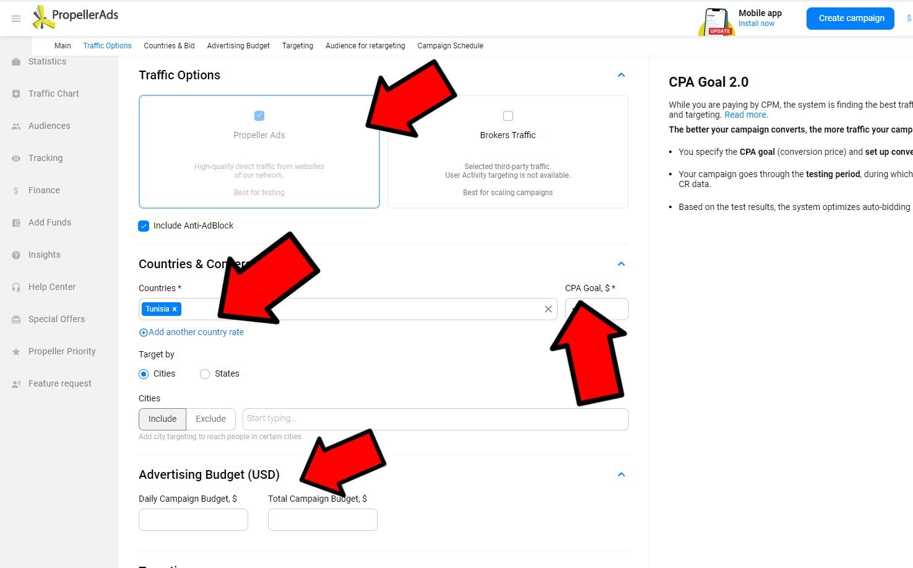
Task: Go to Audiences in the sidebar
Action: click(49, 126)
